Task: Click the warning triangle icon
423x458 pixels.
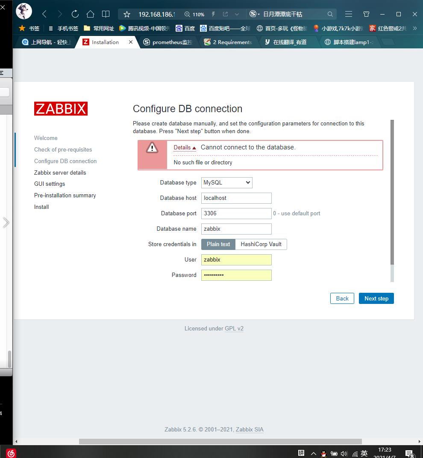Action: click(152, 148)
